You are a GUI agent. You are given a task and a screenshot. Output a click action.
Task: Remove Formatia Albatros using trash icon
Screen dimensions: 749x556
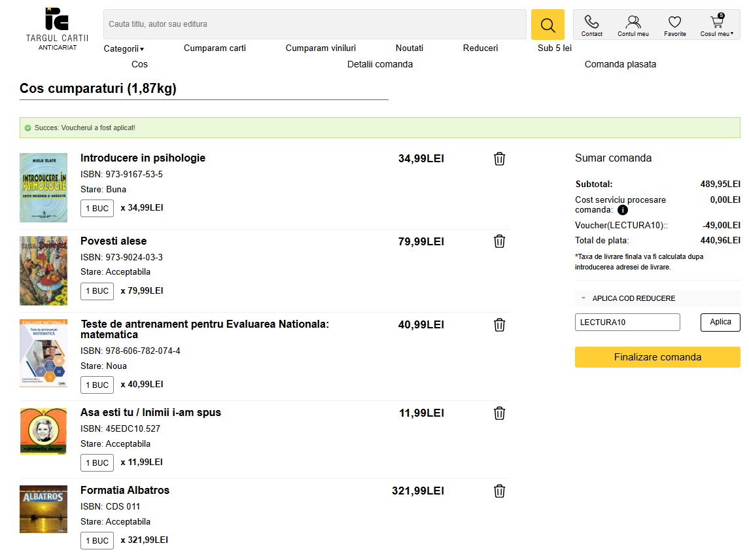tap(499, 491)
